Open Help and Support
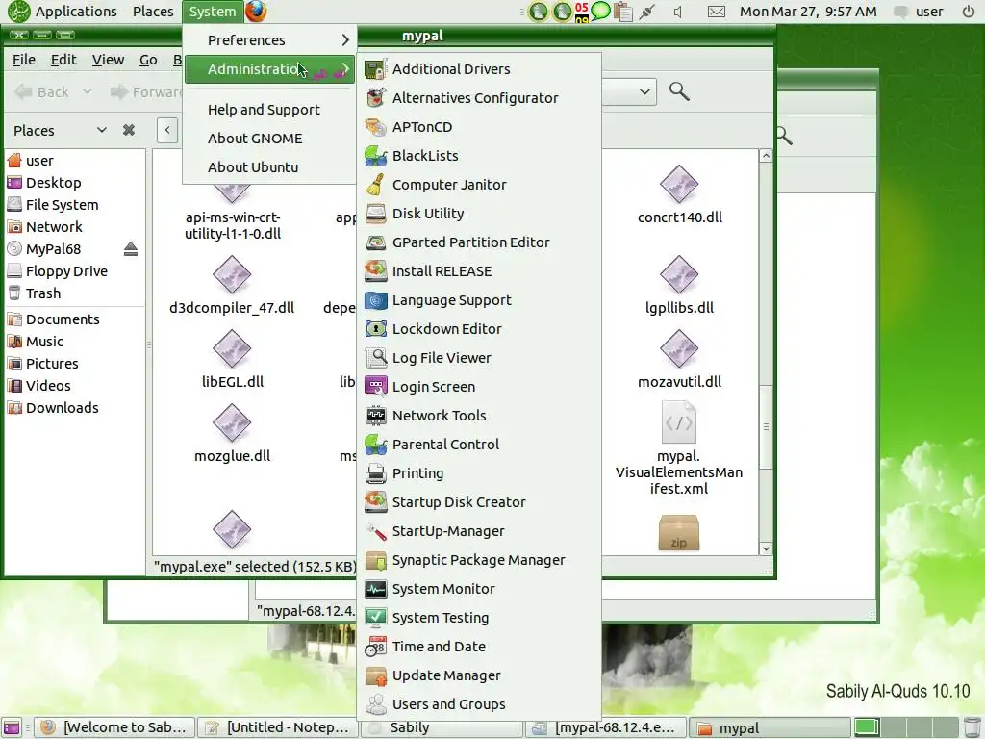Image resolution: width=985 pixels, height=739 pixels. click(270, 110)
